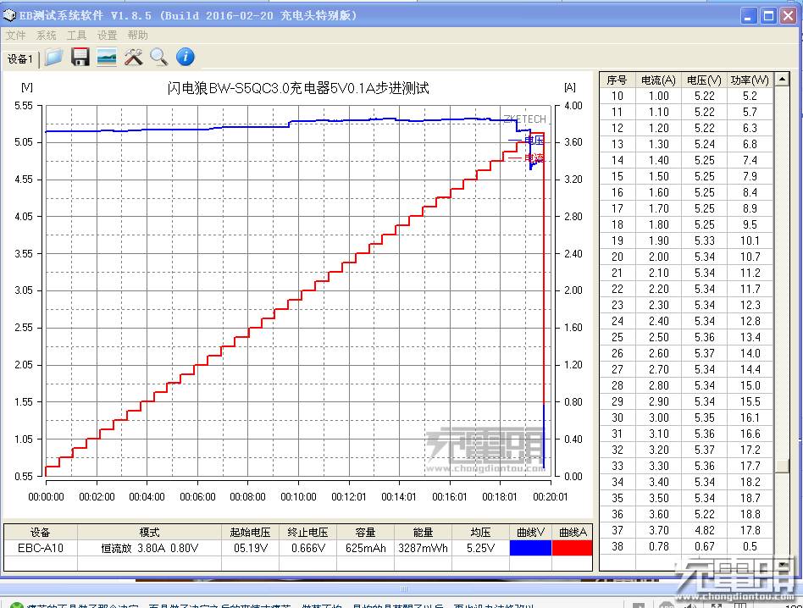The width and height of the screenshot is (803, 608).
Task: Open the 设置 menu
Action: point(107,36)
